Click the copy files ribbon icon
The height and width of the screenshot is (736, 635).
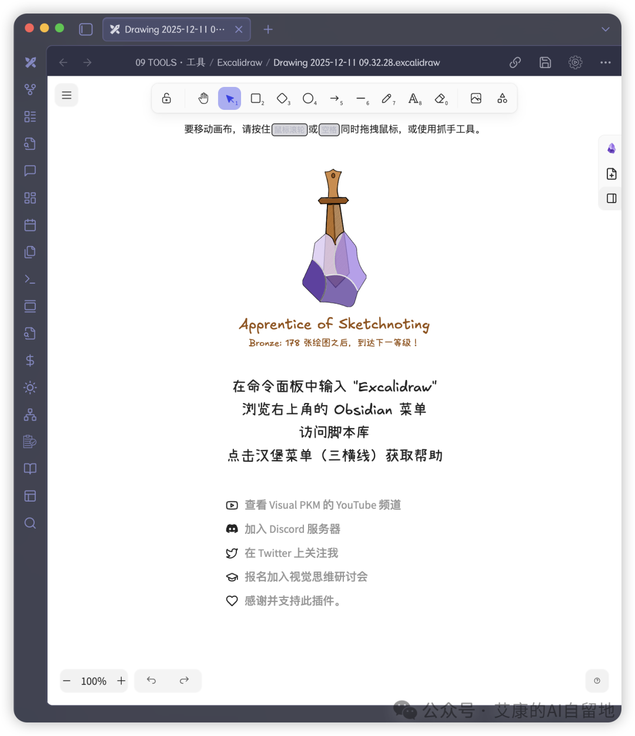coord(30,252)
